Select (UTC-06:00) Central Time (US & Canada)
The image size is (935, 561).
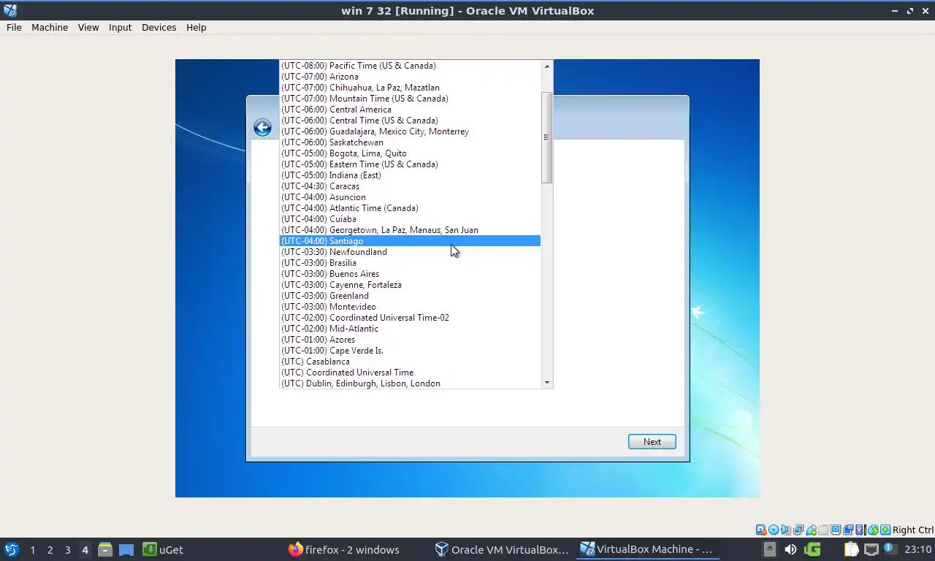point(410,121)
